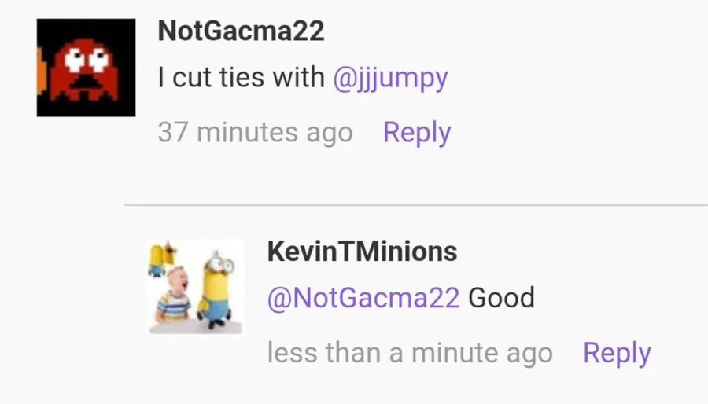Viewport: 708px width, 404px height.
Task: Click the yellow minion in Kevin's avatar
Action: click(x=217, y=288)
